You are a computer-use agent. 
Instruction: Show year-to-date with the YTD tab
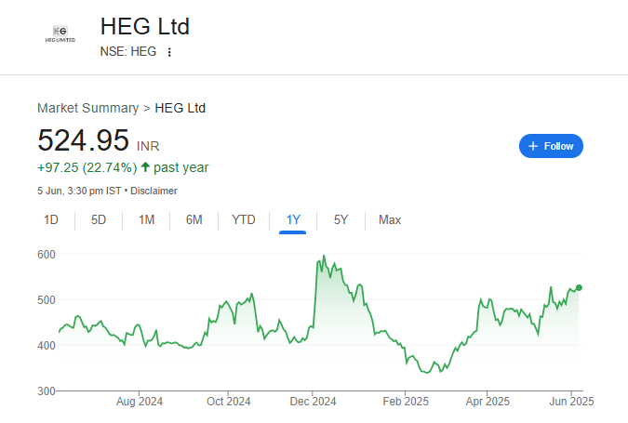pyautogui.click(x=244, y=219)
